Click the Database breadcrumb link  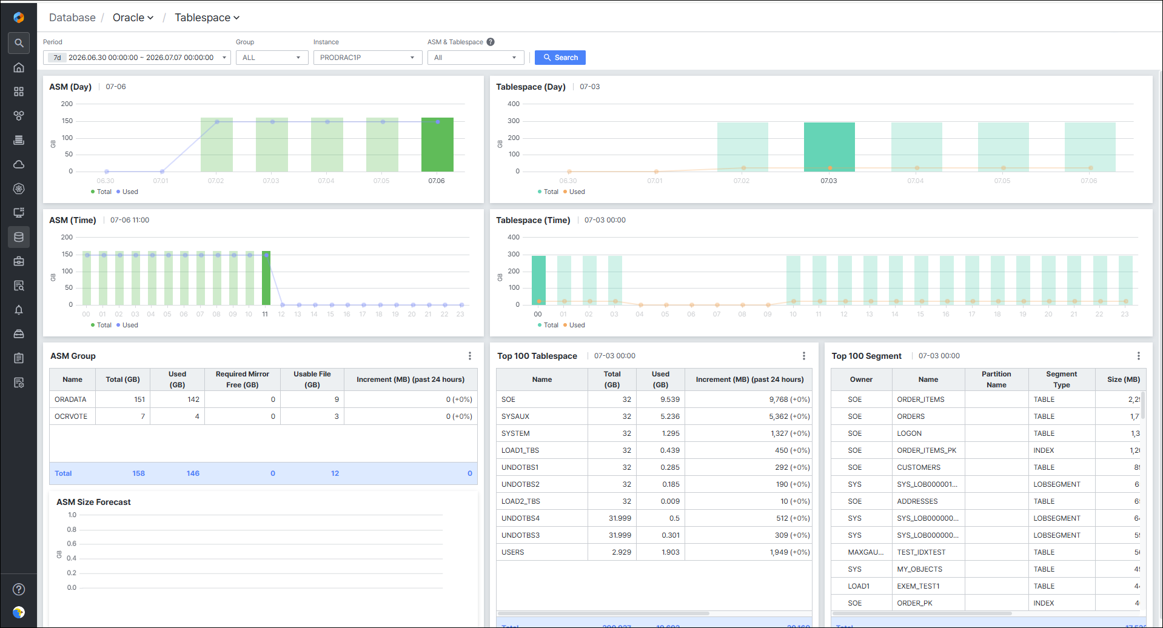[x=72, y=18]
